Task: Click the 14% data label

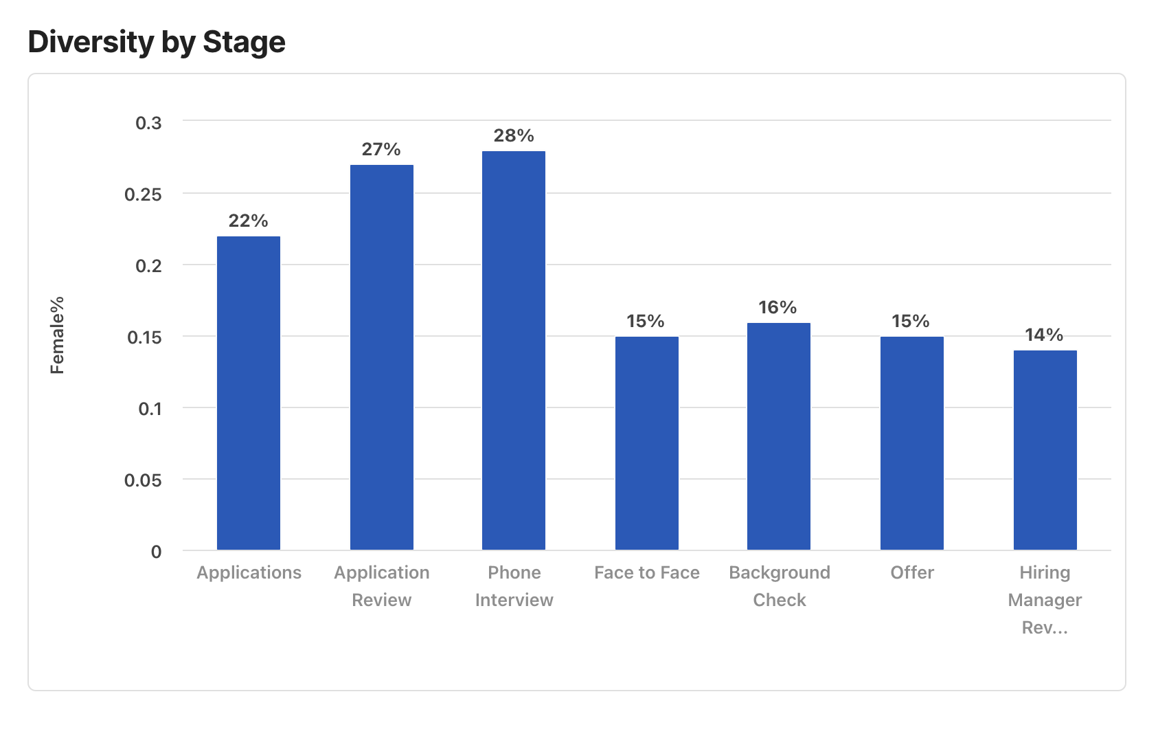Action: click(x=1044, y=335)
